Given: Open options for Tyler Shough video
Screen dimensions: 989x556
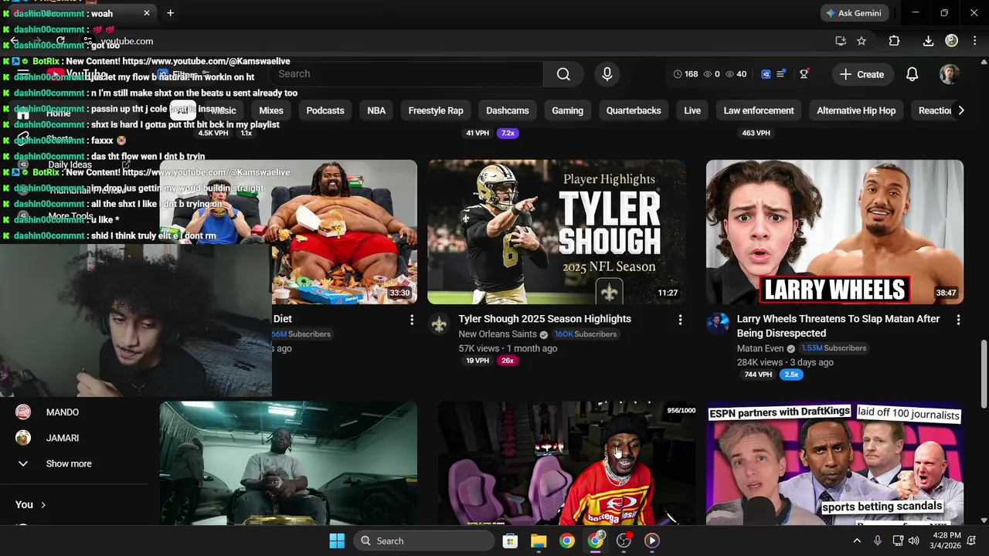Looking at the screenshot, I should pyautogui.click(x=680, y=320).
